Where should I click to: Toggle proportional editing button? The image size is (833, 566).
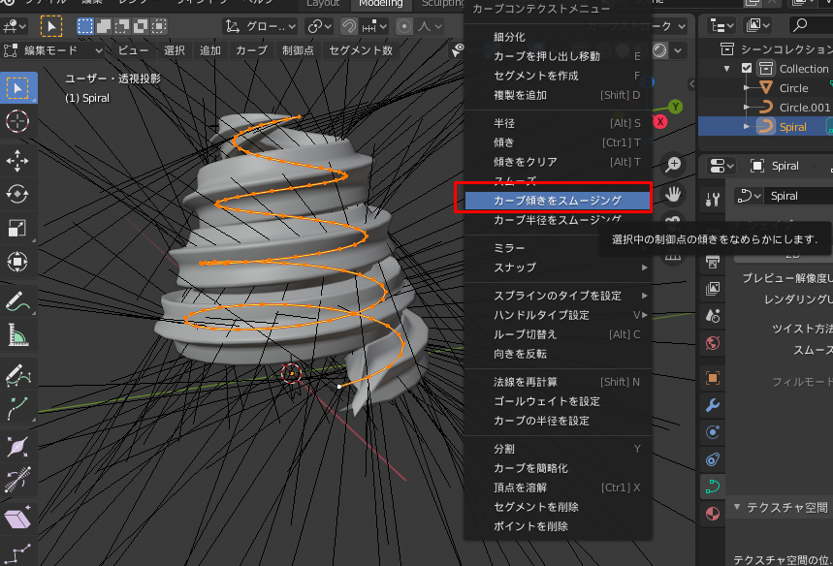point(404,26)
